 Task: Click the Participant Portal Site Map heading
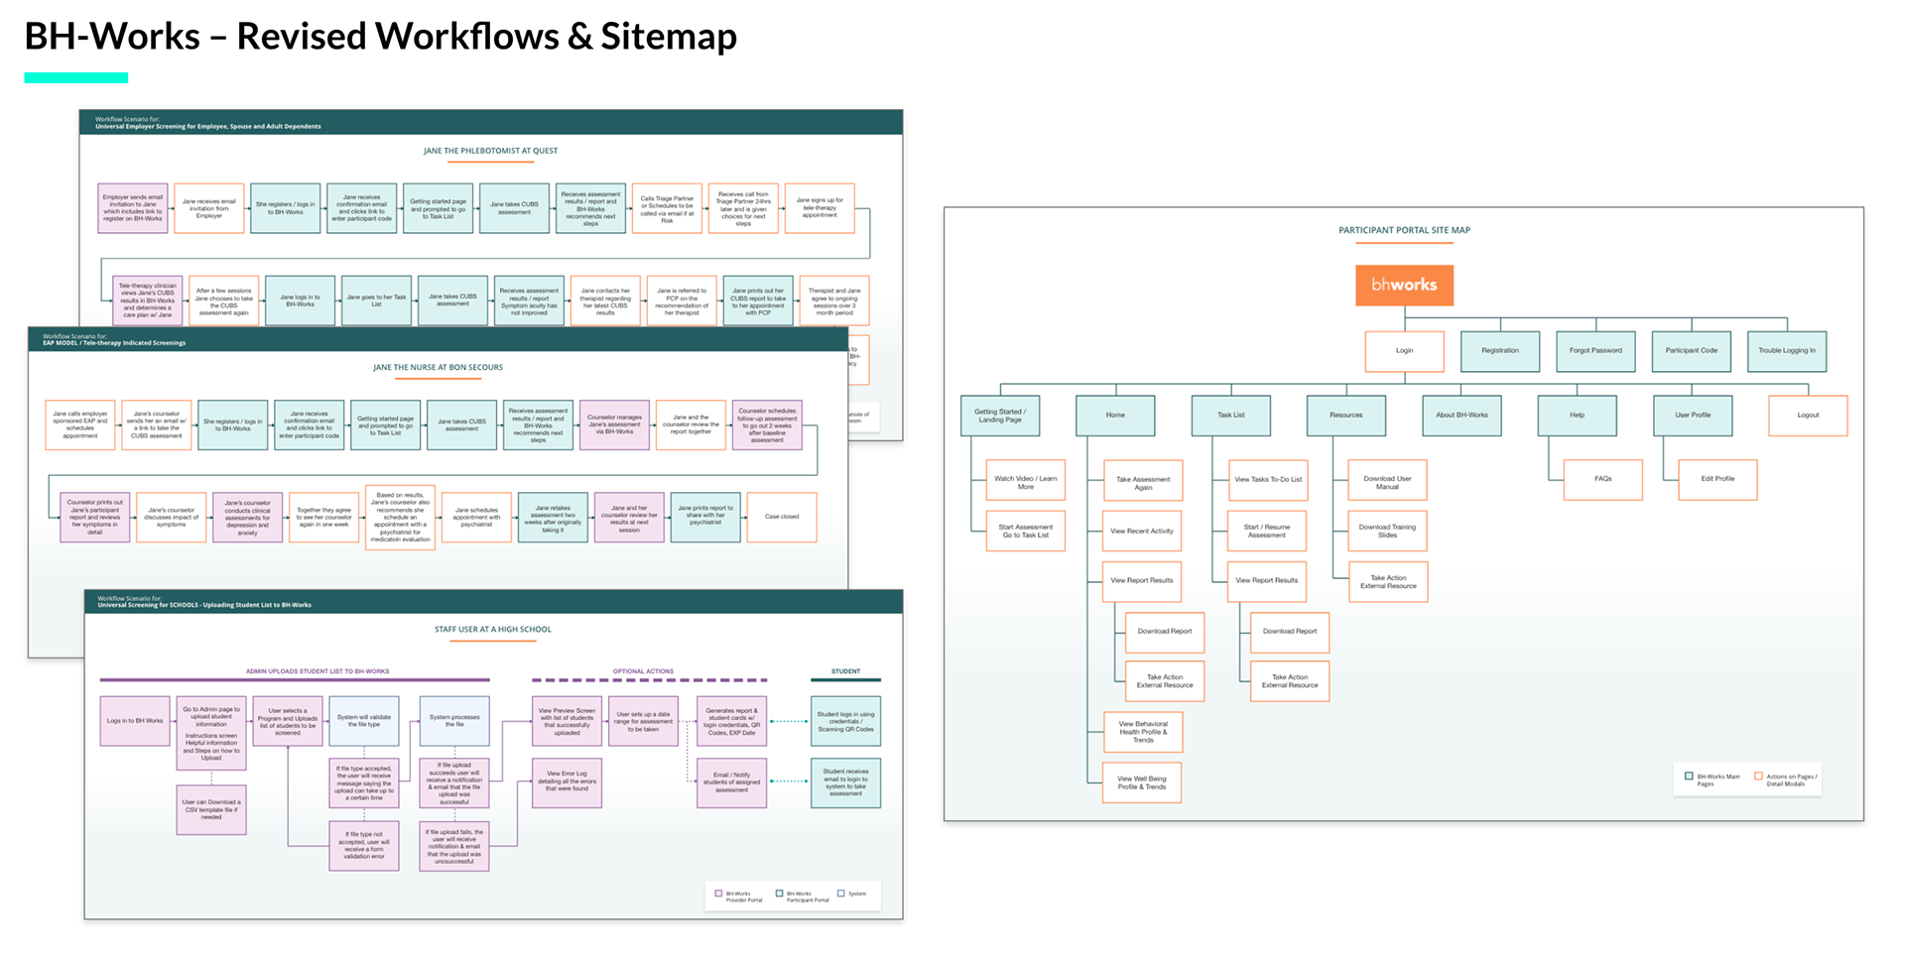1404,230
